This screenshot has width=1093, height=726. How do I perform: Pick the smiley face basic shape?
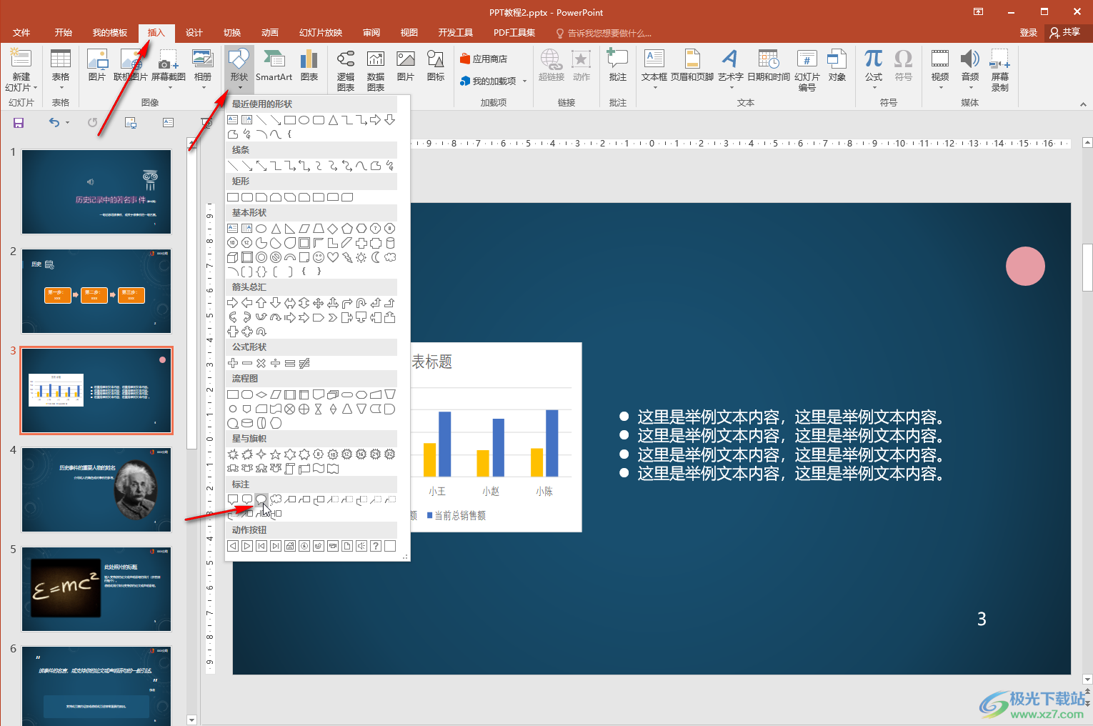click(319, 257)
